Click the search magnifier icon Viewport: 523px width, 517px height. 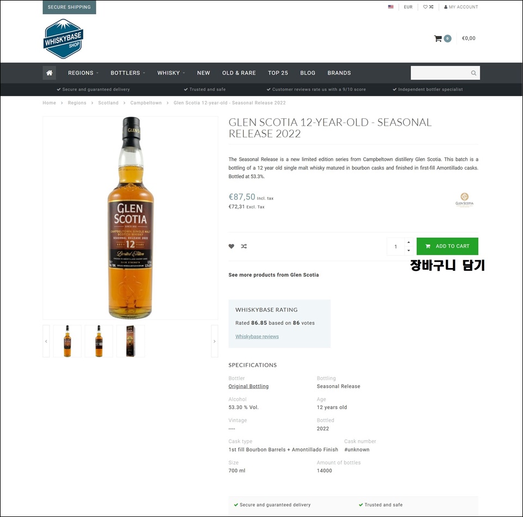473,73
